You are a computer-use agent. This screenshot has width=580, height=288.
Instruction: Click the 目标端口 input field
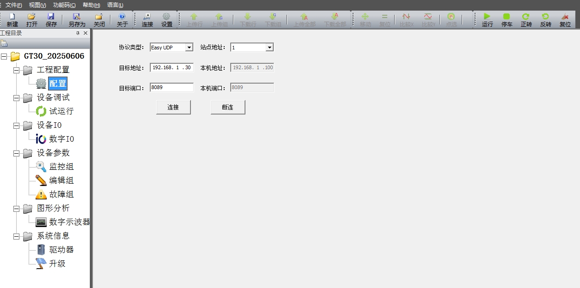point(171,88)
